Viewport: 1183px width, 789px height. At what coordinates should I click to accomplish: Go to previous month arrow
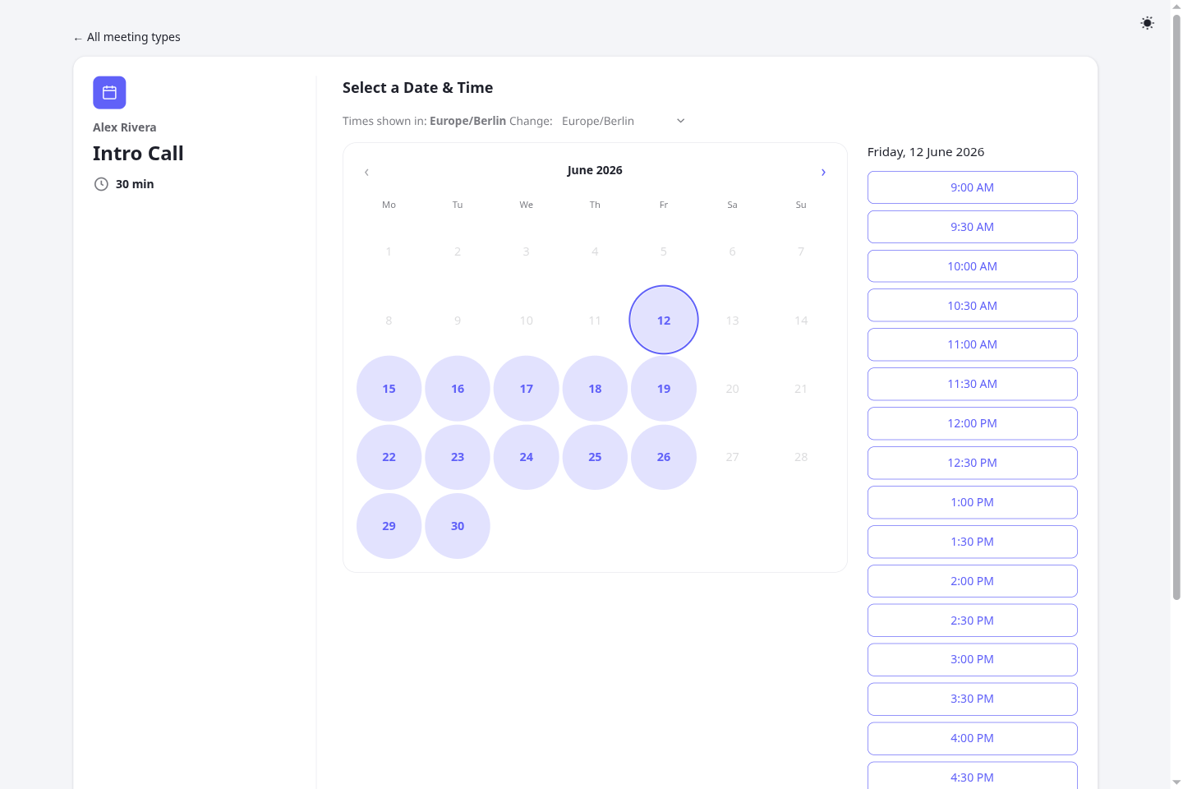(366, 172)
